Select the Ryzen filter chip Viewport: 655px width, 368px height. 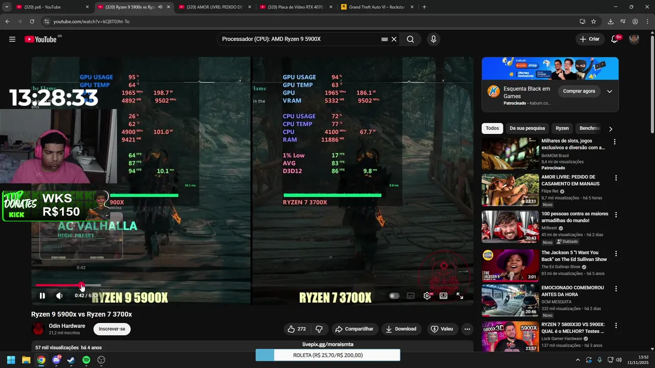click(562, 128)
